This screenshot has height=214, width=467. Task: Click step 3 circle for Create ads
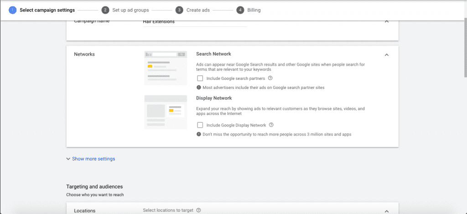179,10
